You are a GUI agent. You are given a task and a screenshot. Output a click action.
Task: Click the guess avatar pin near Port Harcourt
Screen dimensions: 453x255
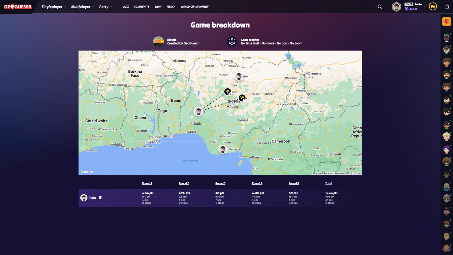click(223, 149)
